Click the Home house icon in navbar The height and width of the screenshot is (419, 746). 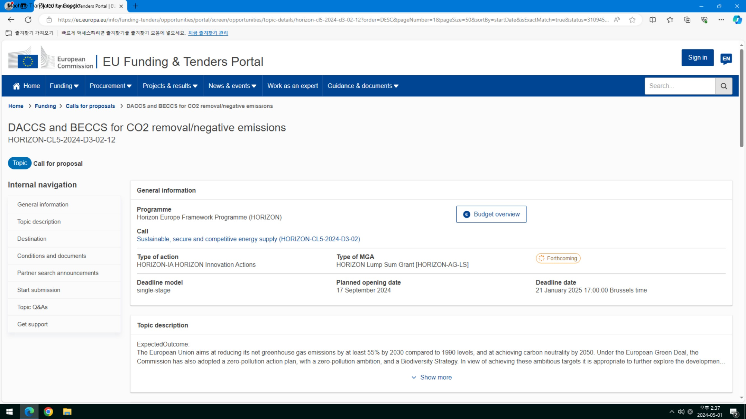(16, 86)
